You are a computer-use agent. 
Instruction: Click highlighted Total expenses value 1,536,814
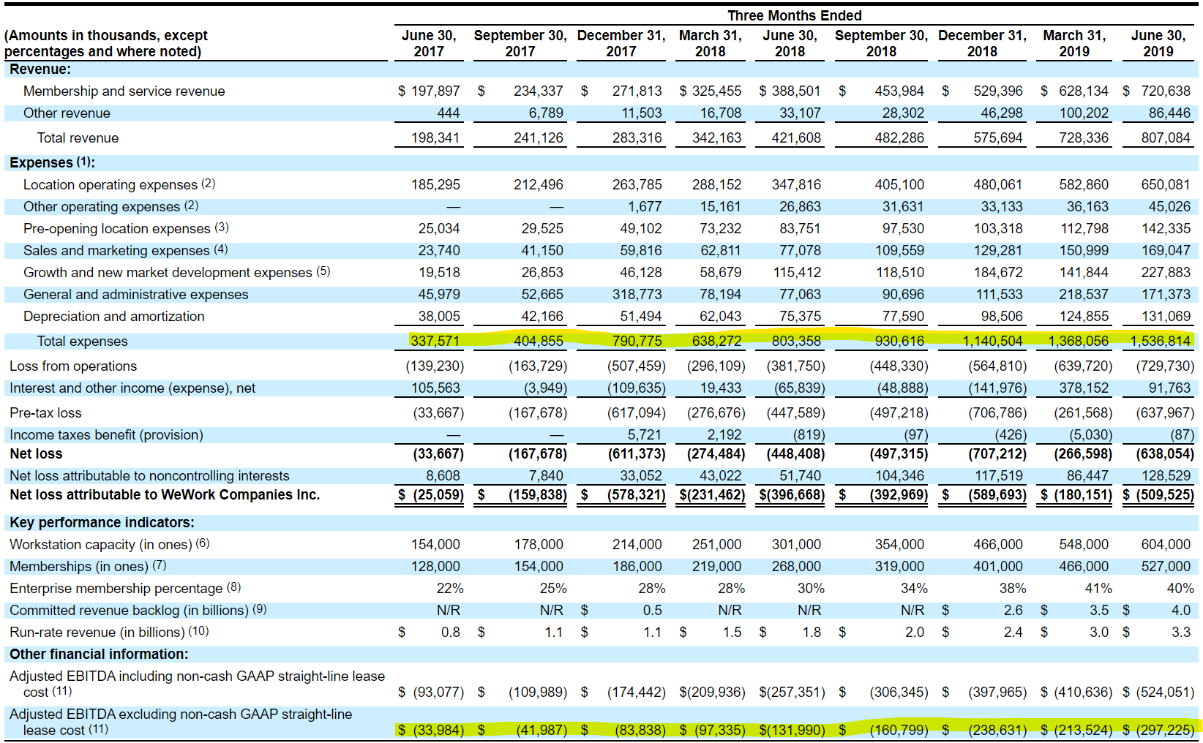coord(1160,342)
